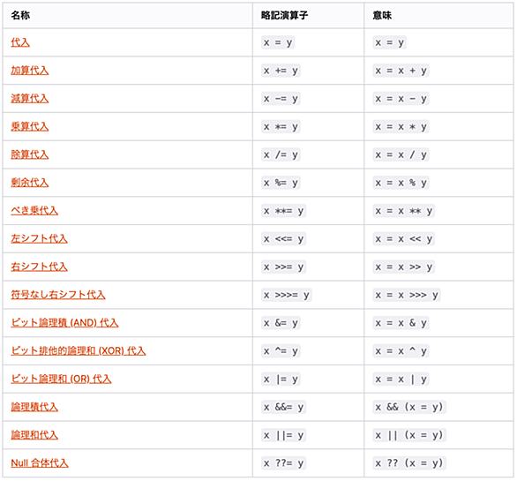Follow ビット論理和 (OR) 代入 link
The height and width of the screenshot is (481, 517).
tap(61, 379)
